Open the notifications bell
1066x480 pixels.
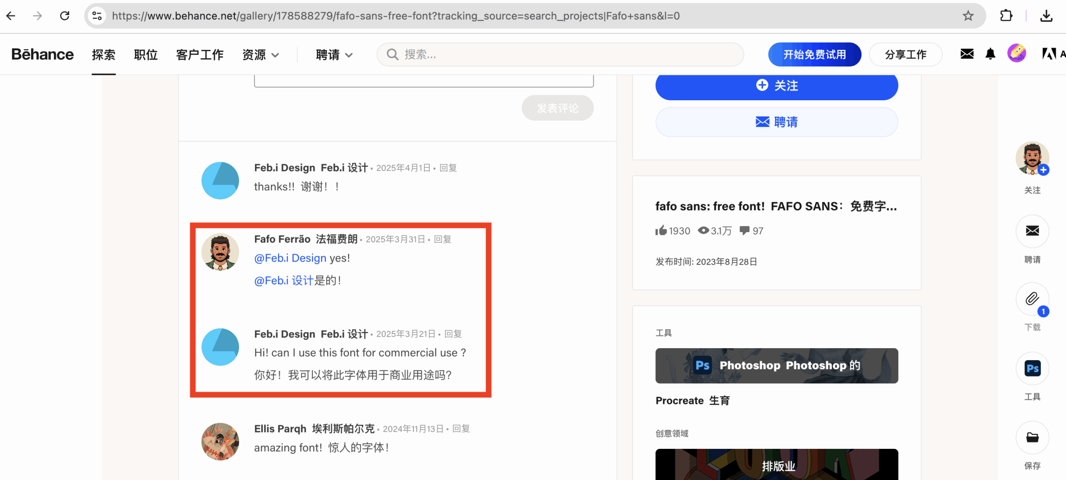(x=990, y=54)
